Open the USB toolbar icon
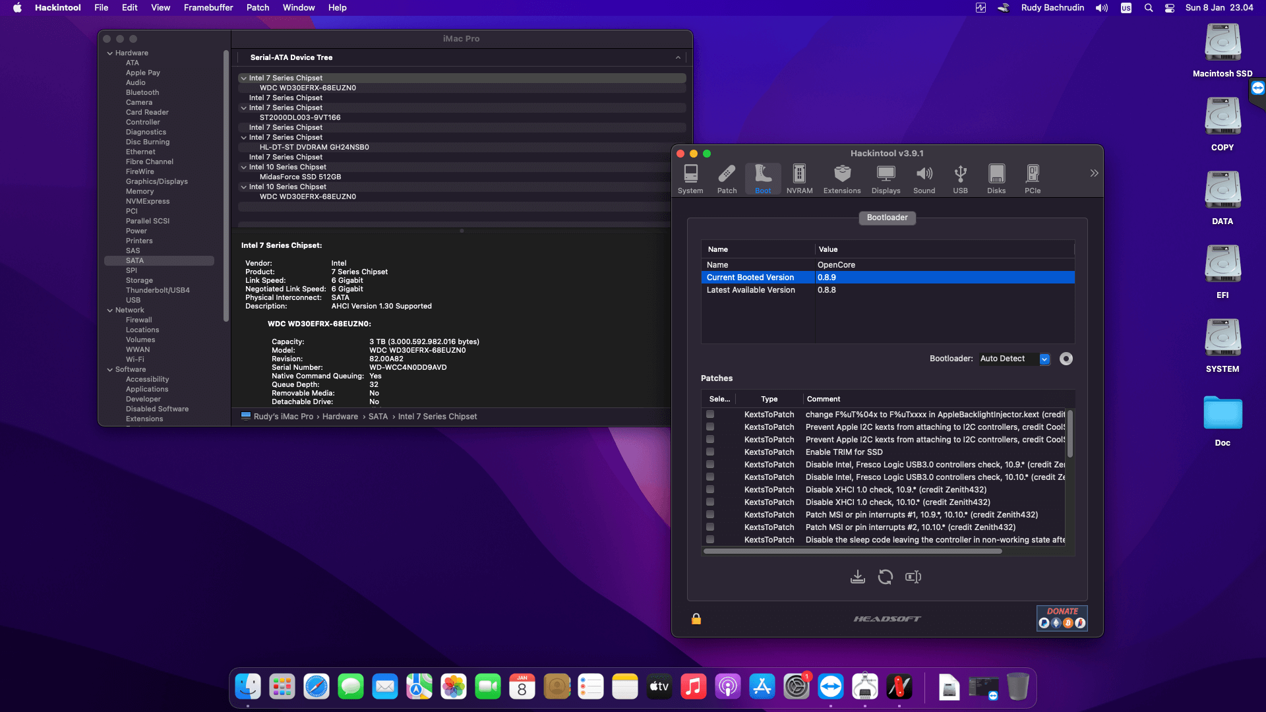The width and height of the screenshot is (1266, 712). [x=960, y=179]
